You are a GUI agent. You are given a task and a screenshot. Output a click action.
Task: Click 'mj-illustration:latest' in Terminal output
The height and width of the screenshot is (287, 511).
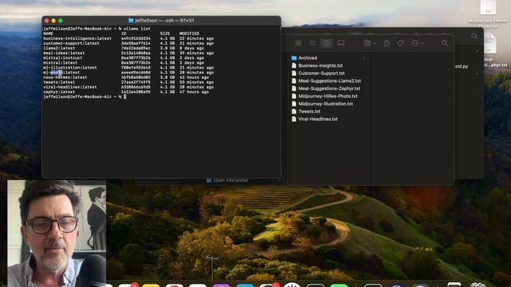pos(70,68)
